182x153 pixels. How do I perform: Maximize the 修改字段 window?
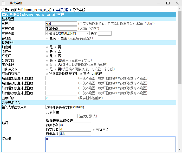tap(168, 3)
